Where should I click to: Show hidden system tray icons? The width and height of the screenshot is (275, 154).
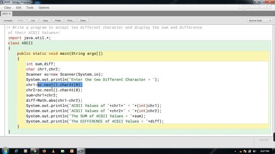pyautogui.click(x=235, y=151)
